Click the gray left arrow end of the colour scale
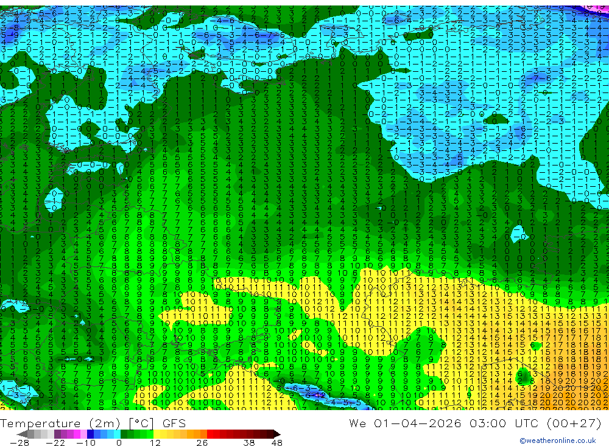Image resolution: width=609 pixels, height=446 pixels. [x=23, y=434]
